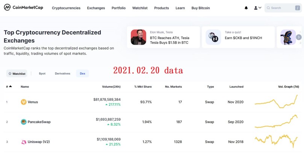Sort by % Mkt Share column
The height and width of the screenshot is (153, 304).
coord(143,87)
